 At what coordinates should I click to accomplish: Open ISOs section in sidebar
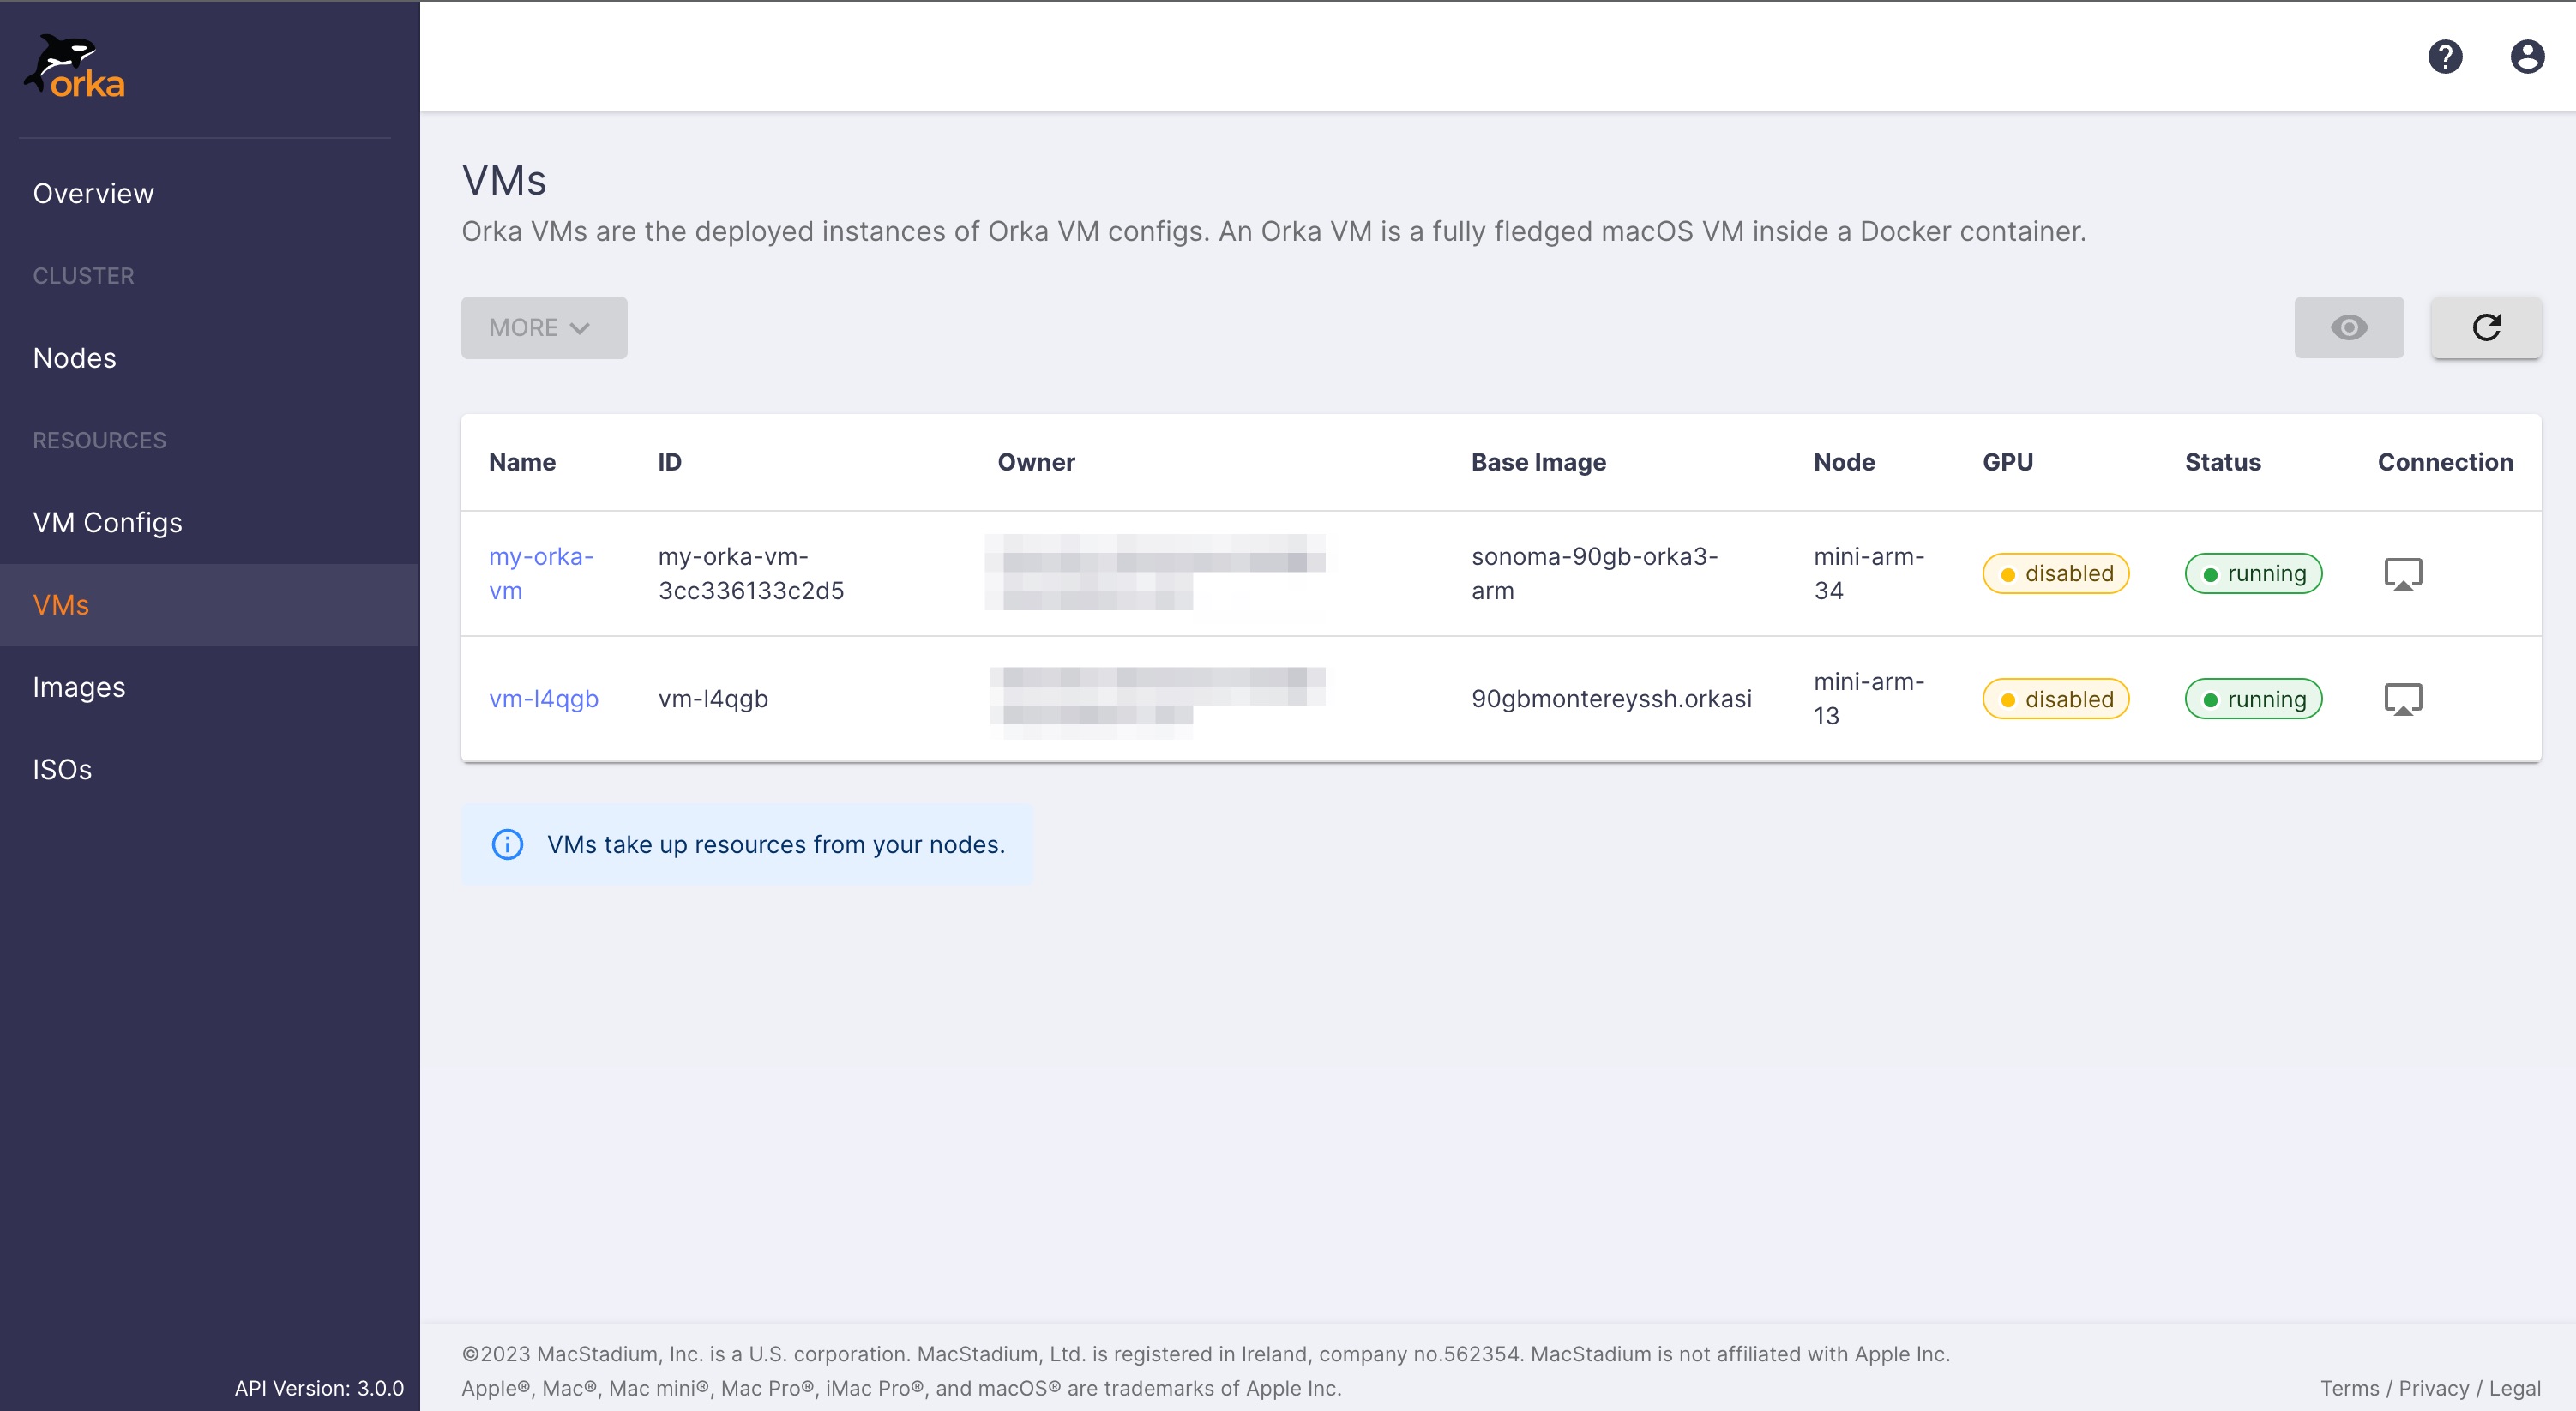(62, 769)
